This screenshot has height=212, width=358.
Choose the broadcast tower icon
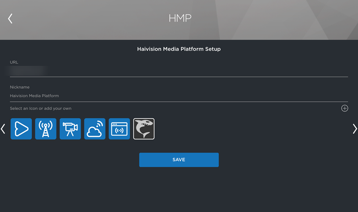point(46,129)
